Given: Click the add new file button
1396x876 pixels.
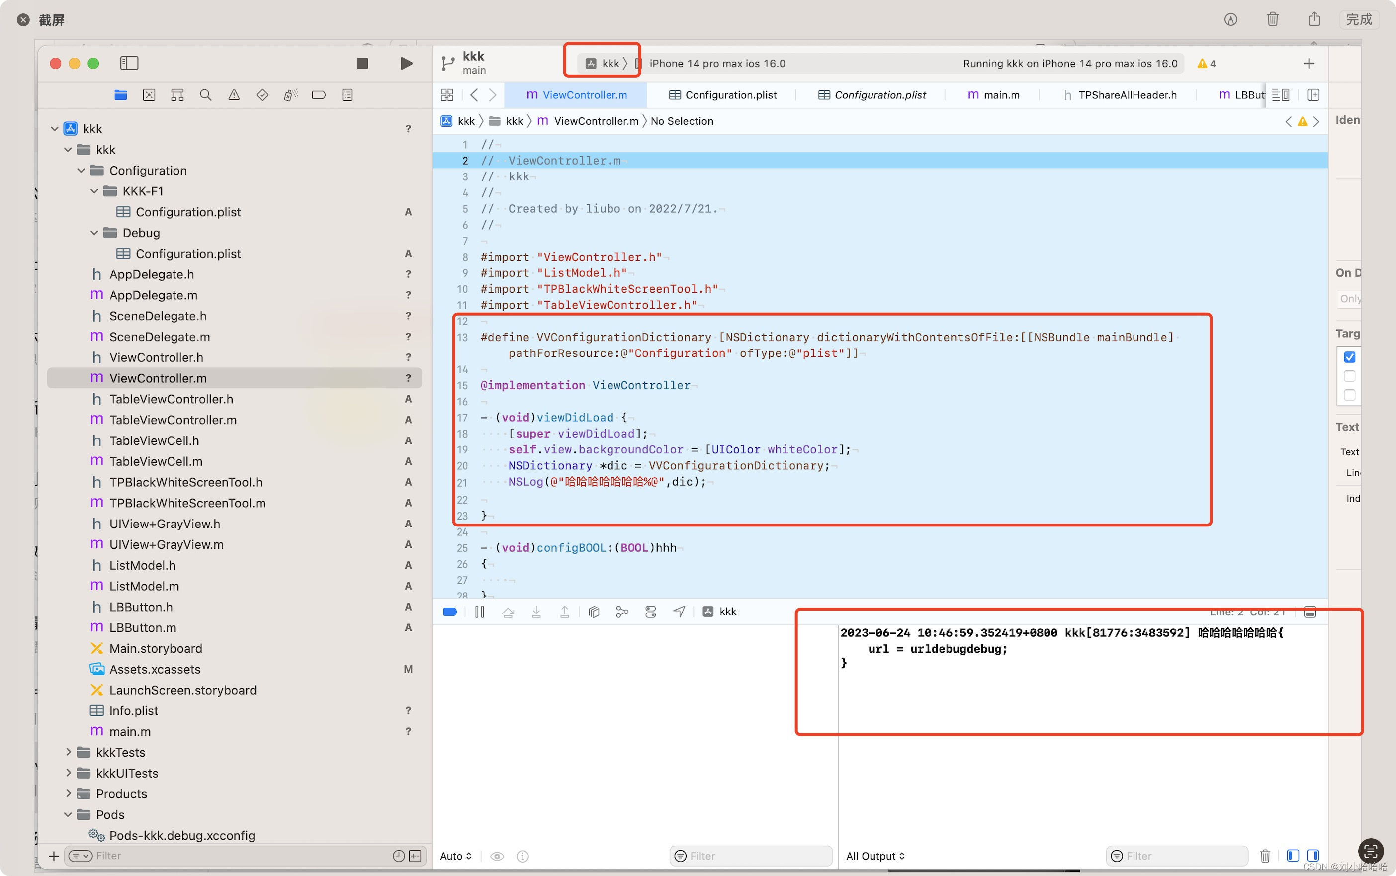Looking at the screenshot, I should (x=54, y=856).
